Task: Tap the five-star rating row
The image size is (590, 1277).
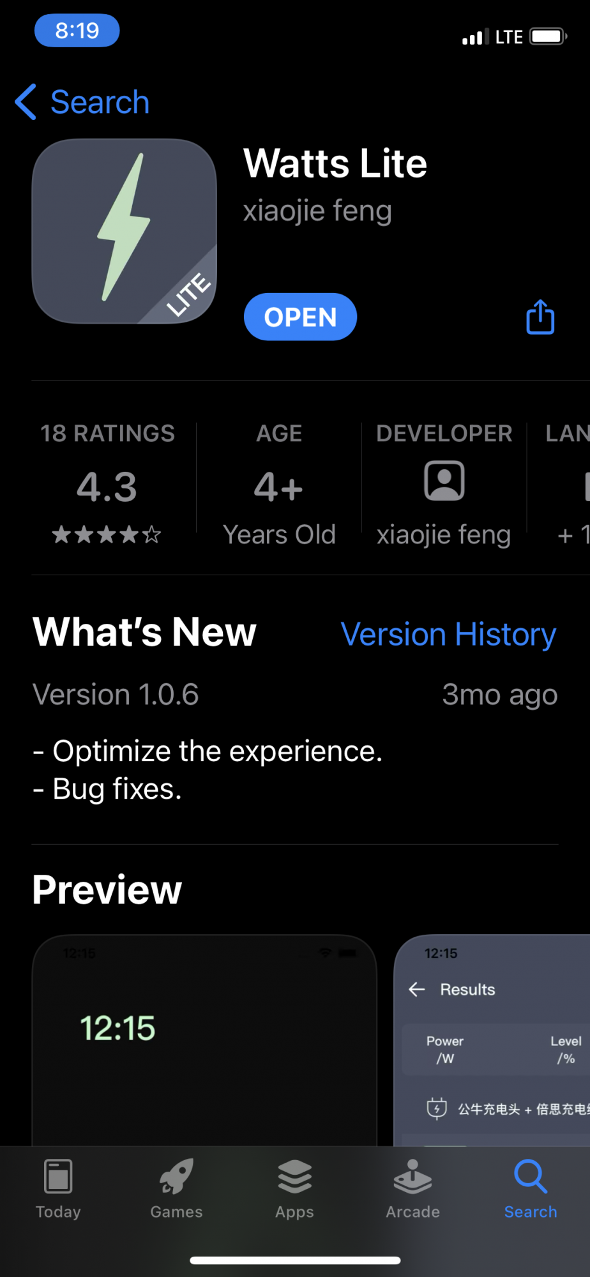Action: point(107,534)
